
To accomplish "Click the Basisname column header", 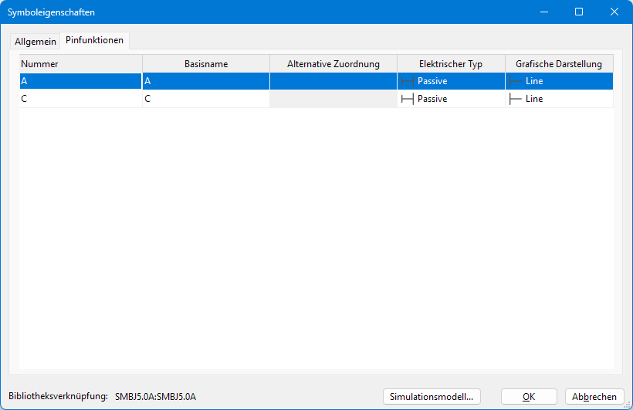I will 206,64.
